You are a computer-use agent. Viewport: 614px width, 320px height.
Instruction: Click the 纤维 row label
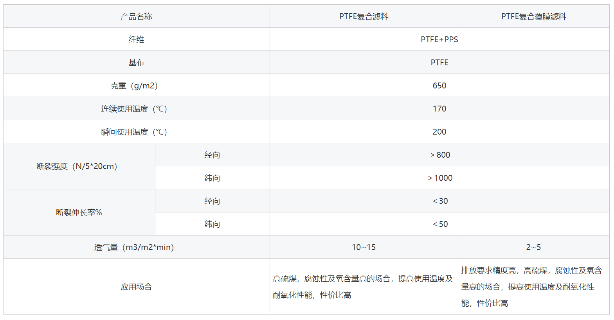(136, 40)
